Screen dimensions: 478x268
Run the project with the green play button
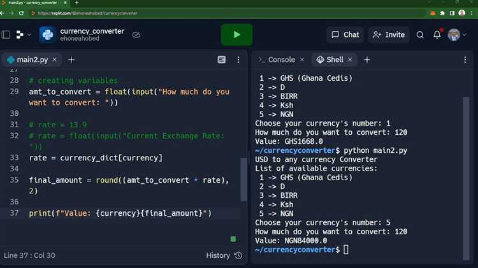[x=236, y=35]
